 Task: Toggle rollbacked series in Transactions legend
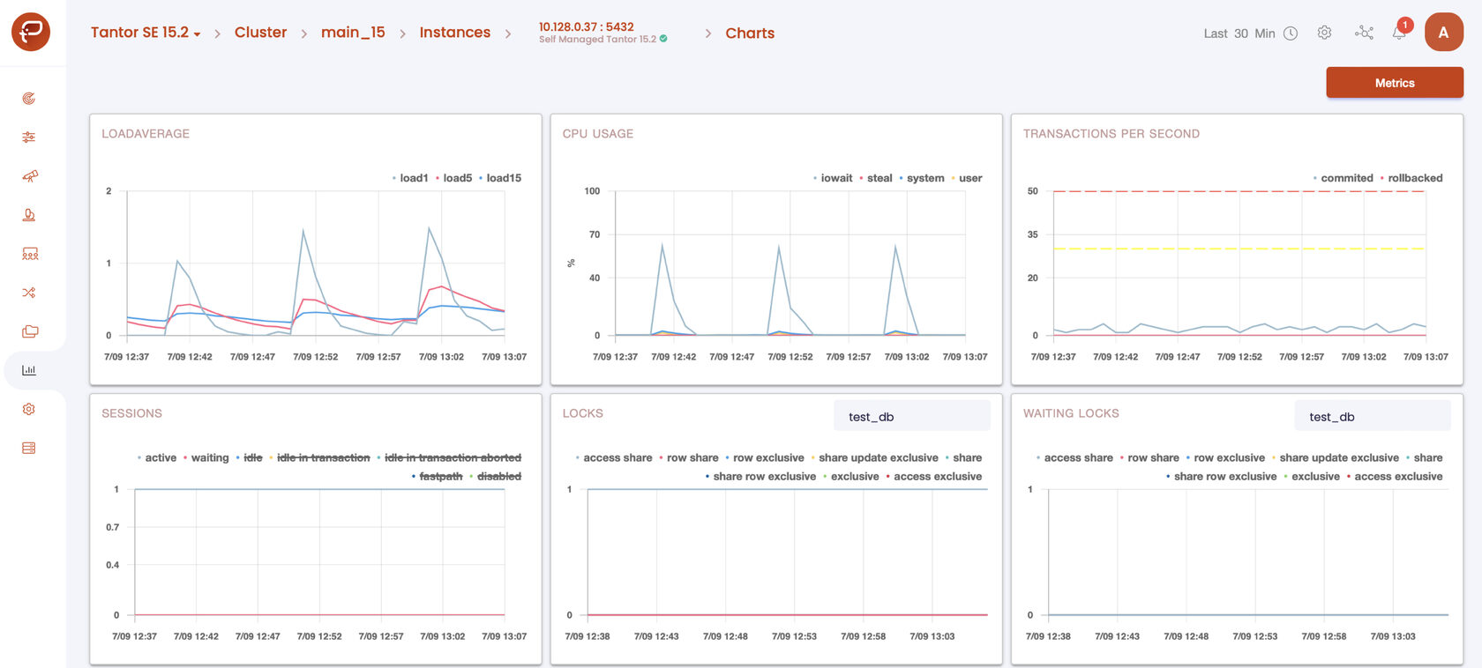1412,178
